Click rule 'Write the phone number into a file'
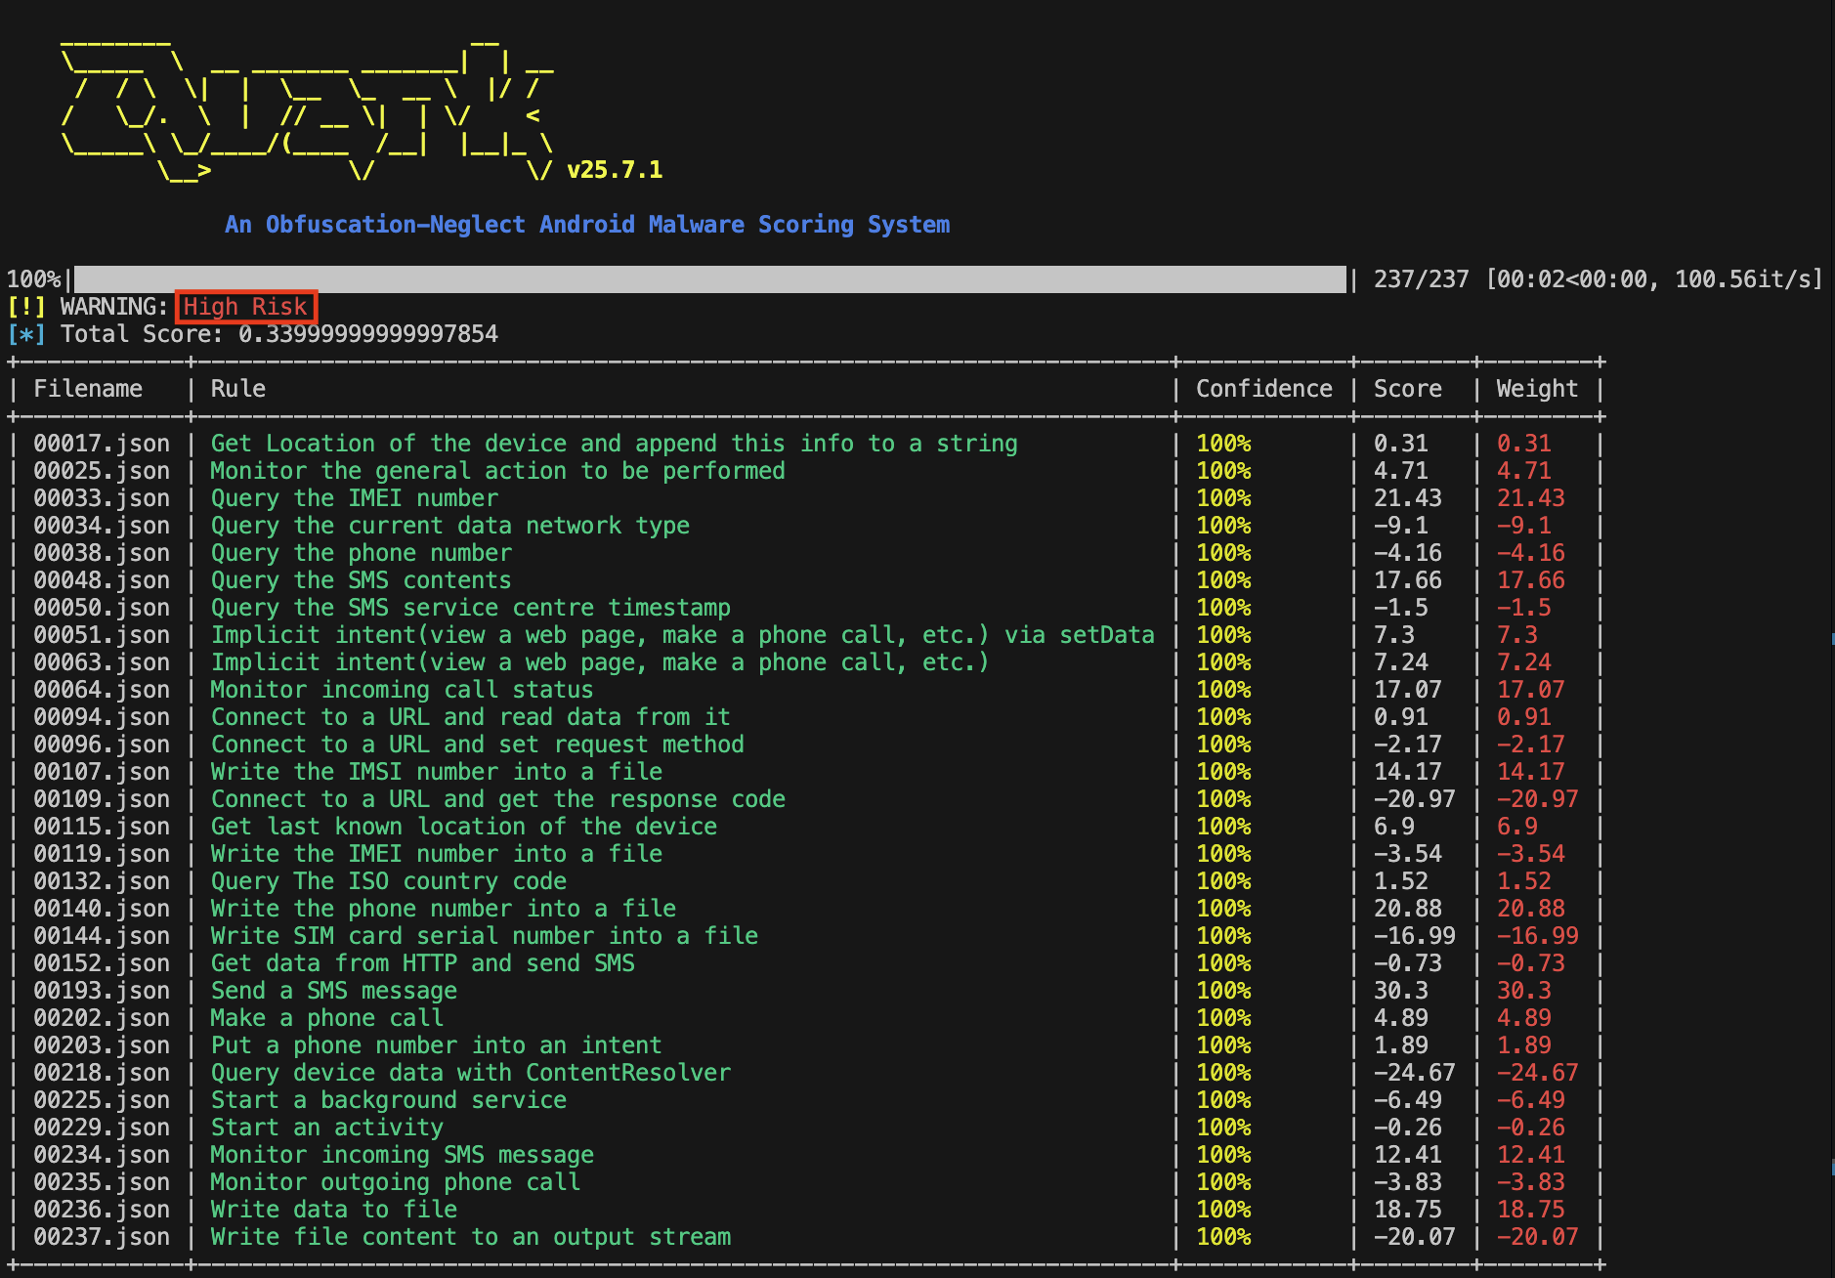 tap(444, 909)
